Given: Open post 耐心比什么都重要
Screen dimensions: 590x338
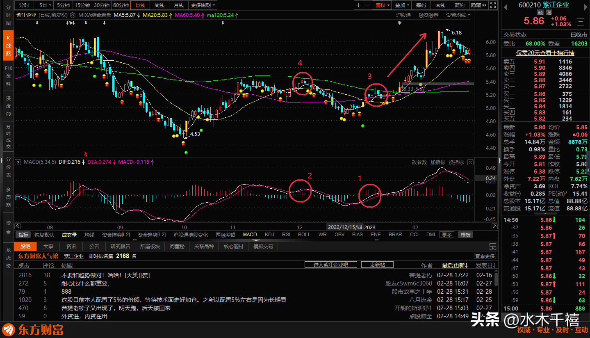Looking at the screenshot, I should click(86, 283).
